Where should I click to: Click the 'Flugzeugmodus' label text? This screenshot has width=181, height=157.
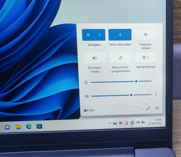[x=146, y=46]
